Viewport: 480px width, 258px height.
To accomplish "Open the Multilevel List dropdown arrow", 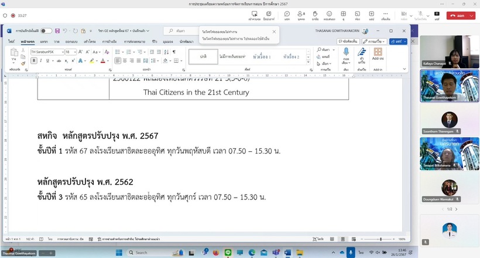I will 145,52.
